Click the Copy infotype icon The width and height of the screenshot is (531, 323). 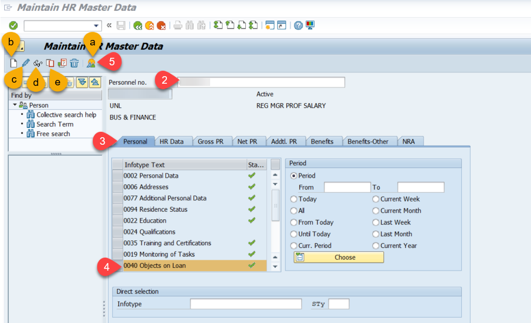click(x=50, y=63)
